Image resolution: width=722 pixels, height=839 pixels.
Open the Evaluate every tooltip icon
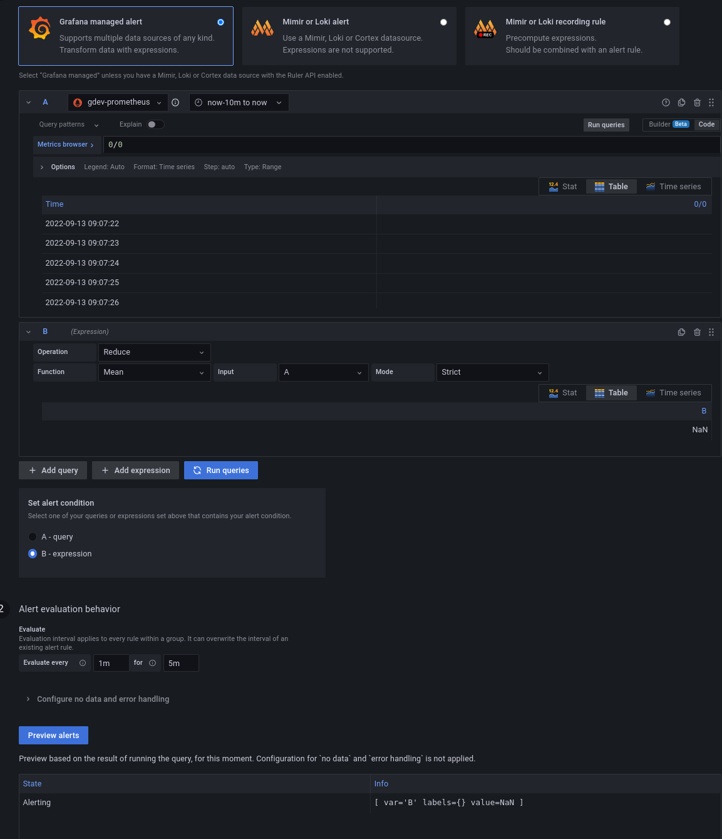82,663
